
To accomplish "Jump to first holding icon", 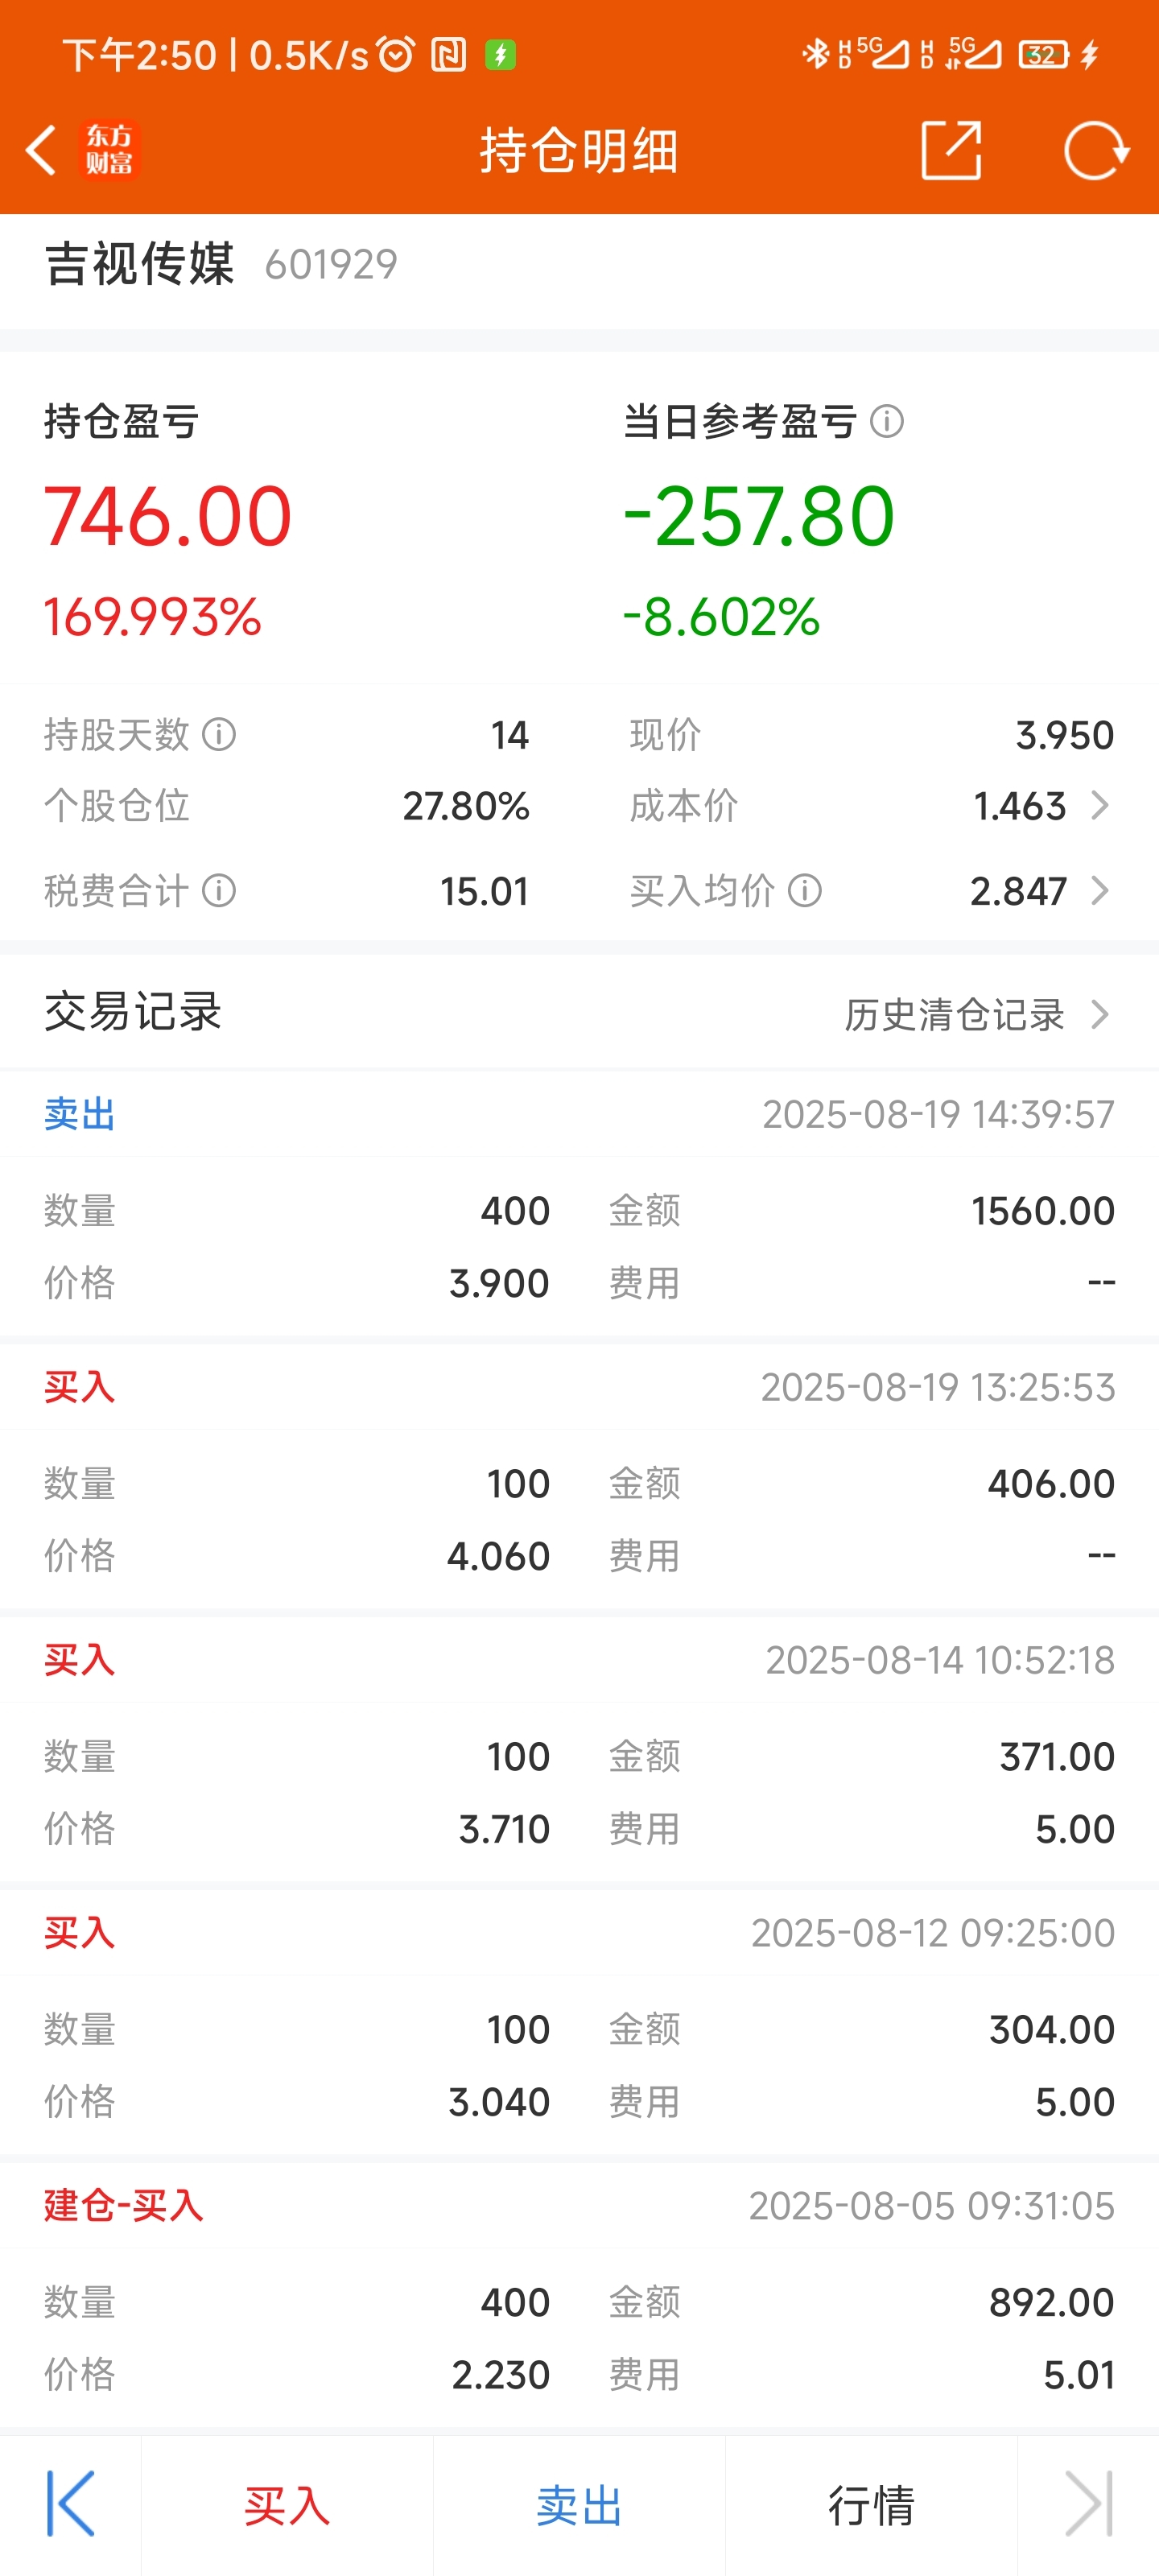I will (70, 2503).
